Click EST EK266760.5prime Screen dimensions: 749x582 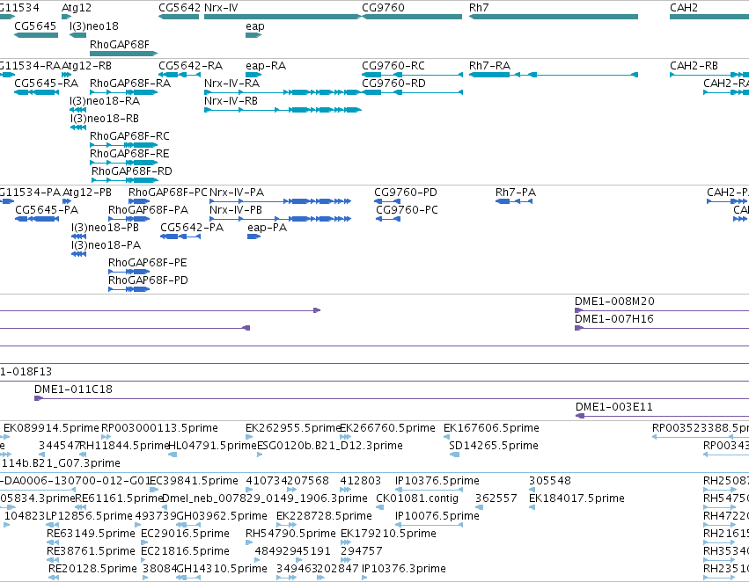[387, 428]
